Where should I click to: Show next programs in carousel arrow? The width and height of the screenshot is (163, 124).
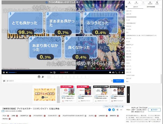(x=128, y=95)
